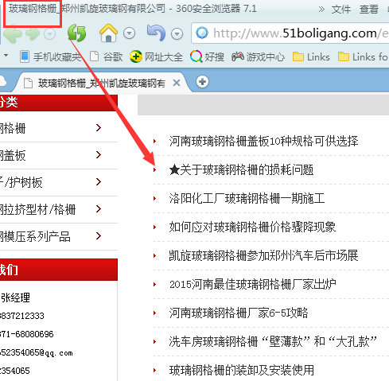The image size is (389, 381).
Task: Open article 关于玻璃钢格栅的损耗问题
Action: tap(241, 169)
